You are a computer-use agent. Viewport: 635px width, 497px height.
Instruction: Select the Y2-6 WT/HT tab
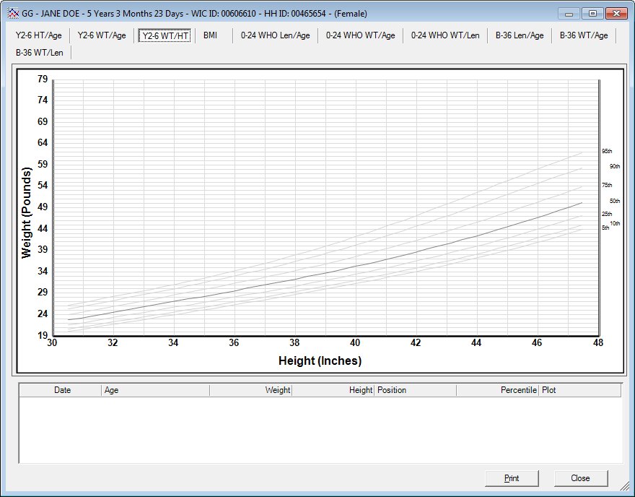click(x=165, y=35)
